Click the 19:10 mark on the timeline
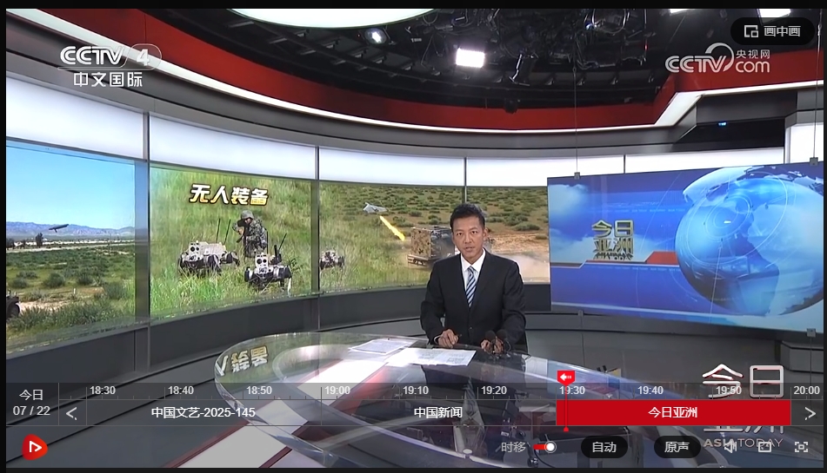The image size is (827, 473). click(416, 391)
